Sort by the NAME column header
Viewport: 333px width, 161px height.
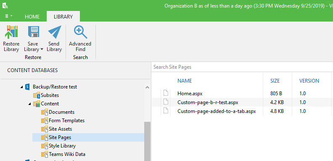coord(185,81)
